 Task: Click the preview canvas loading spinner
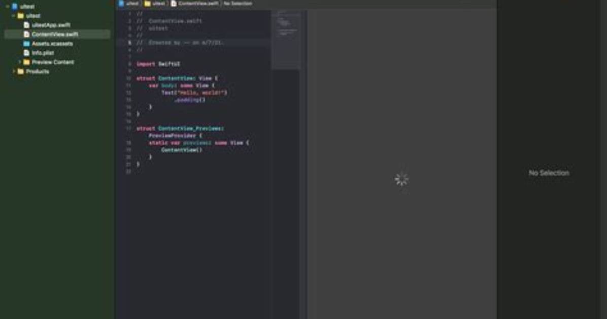click(x=401, y=179)
